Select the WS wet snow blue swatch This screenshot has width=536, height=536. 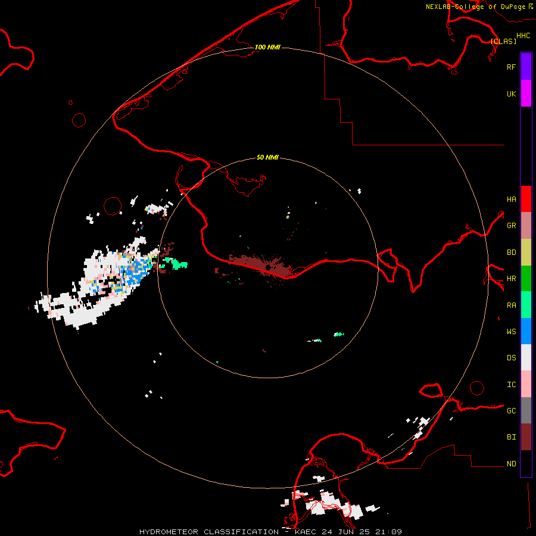(x=526, y=331)
